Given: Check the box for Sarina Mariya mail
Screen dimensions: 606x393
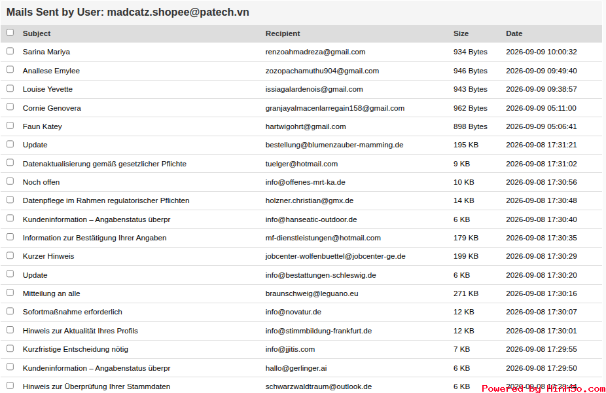Looking at the screenshot, I should point(10,51).
